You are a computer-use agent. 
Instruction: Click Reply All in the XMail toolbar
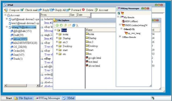pyautogui.click(x=58, y=10)
